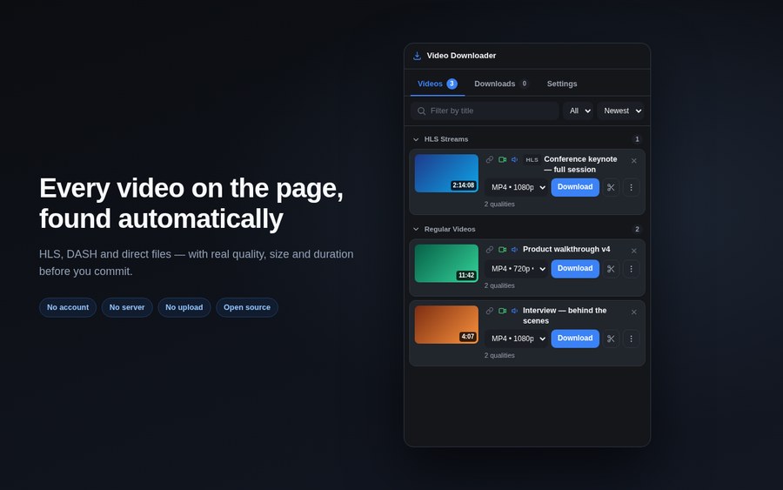Open the All type filter dropdown

click(579, 111)
